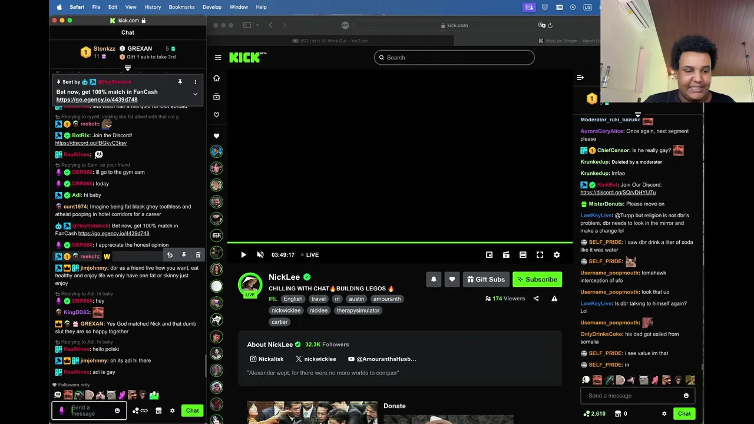
Task: Open picture-in-picture mini player
Action: tap(489, 255)
